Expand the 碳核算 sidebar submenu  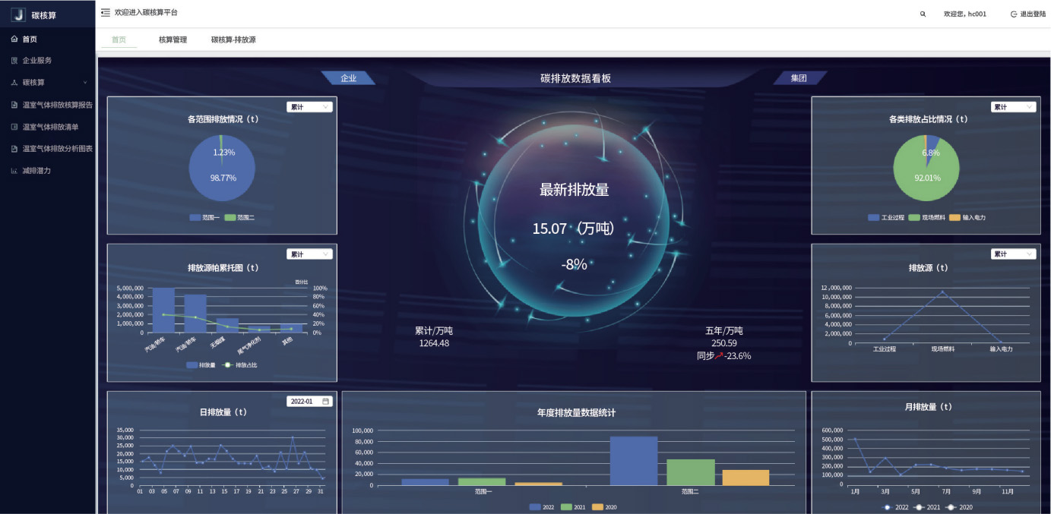pos(48,82)
